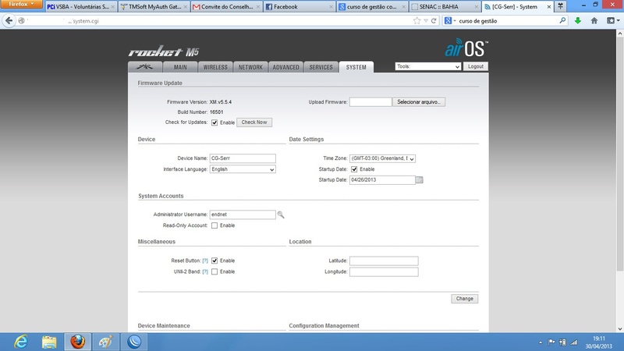Expand the Interface Language dropdown
The image size is (624, 351).
(243, 169)
